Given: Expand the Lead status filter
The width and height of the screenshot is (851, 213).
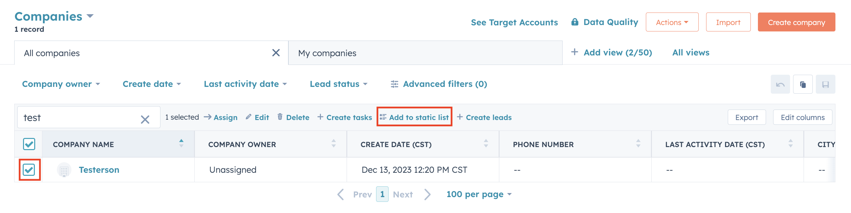Looking at the screenshot, I should (338, 84).
